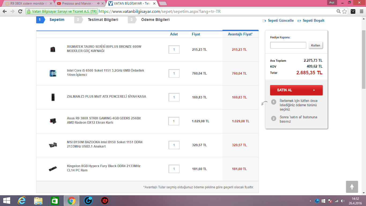Bookmark this page with the star icon
Image resolution: width=366 pixels, height=206 pixels.
[345, 12]
